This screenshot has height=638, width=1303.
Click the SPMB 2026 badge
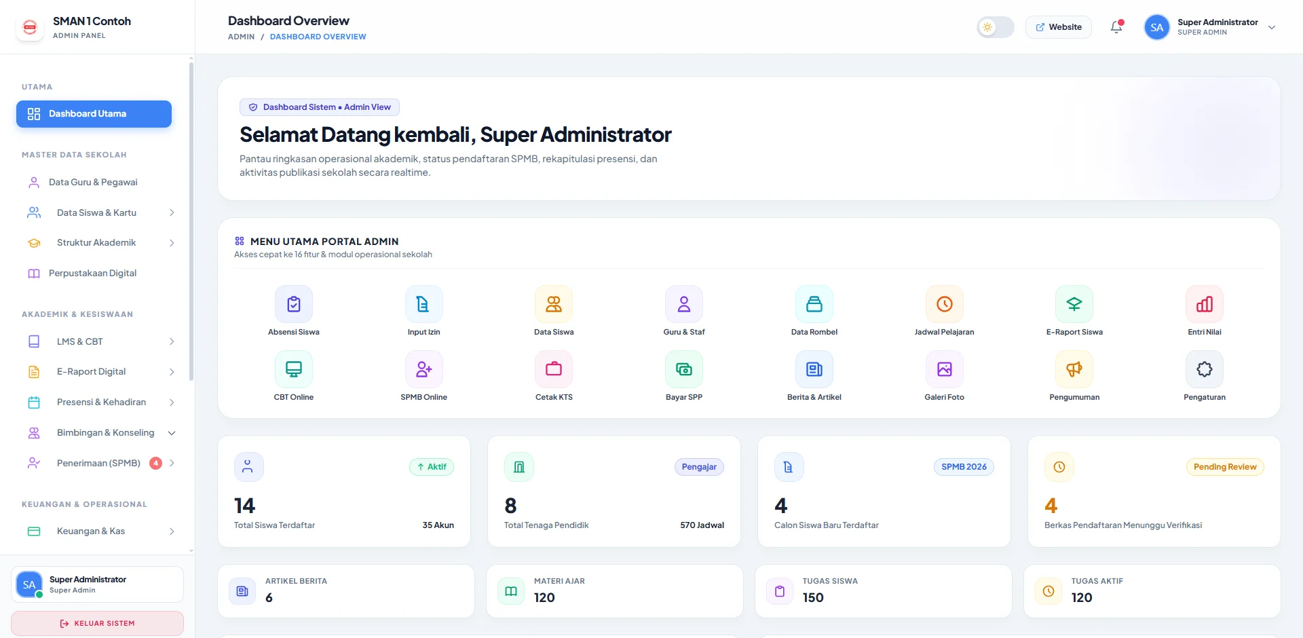(x=964, y=467)
